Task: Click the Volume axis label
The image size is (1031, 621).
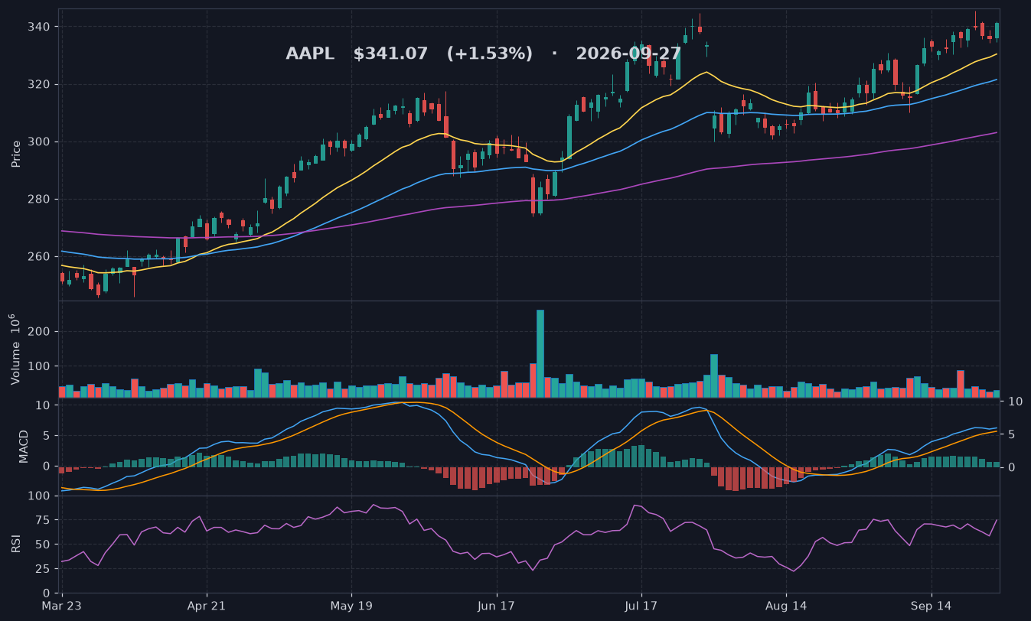Action: pos(15,349)
